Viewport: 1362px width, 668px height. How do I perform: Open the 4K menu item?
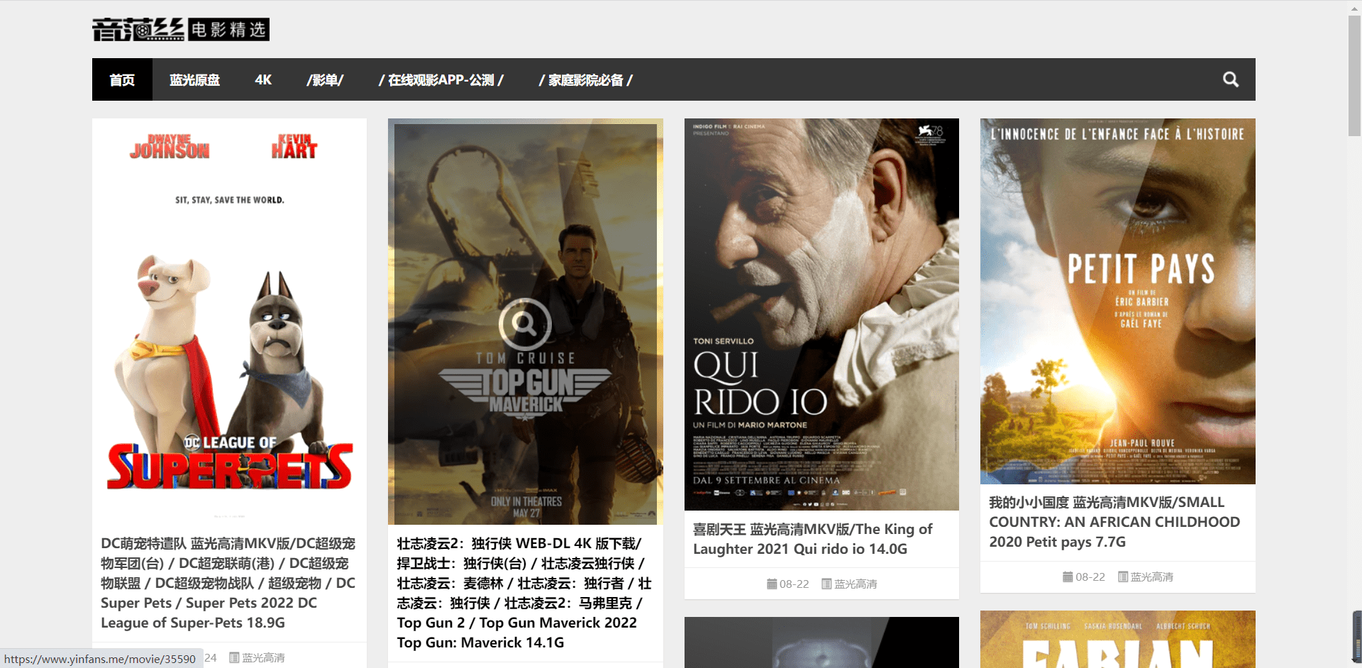[263, 79]
